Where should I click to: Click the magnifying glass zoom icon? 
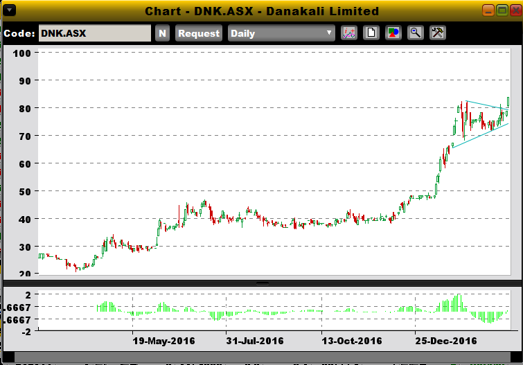[x=416, y=33]
